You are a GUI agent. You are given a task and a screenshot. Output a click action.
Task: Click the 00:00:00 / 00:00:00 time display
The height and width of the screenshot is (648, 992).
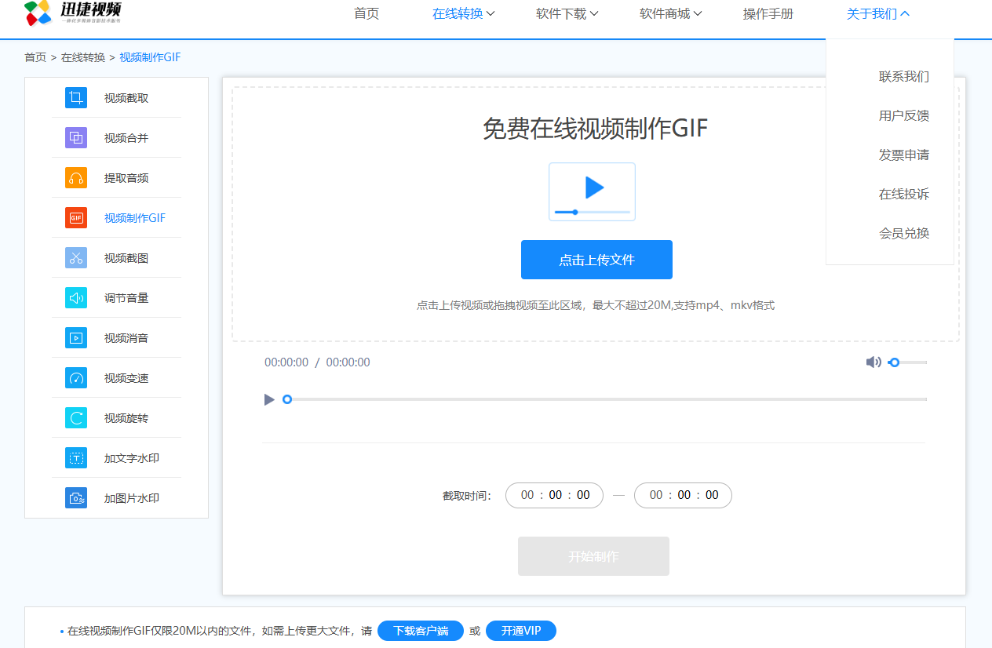point(317,362)
